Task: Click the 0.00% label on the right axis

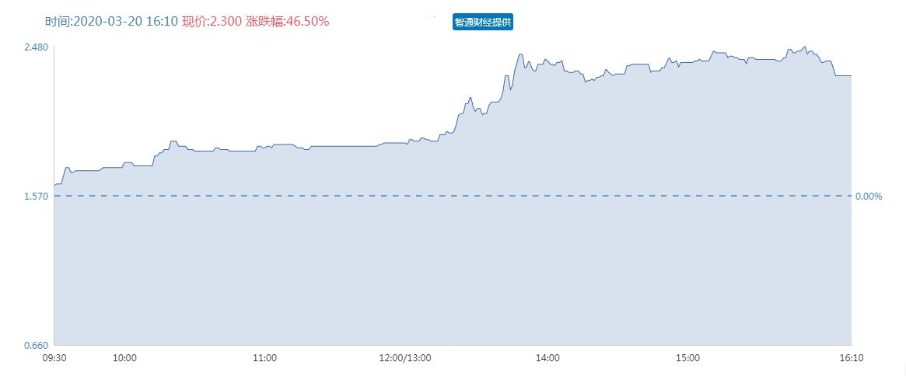Action: click(869, 197)
